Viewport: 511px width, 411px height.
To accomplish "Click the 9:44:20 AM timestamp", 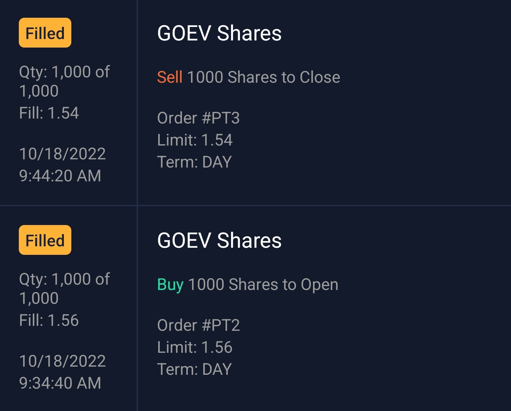I will tap(60, 176).
